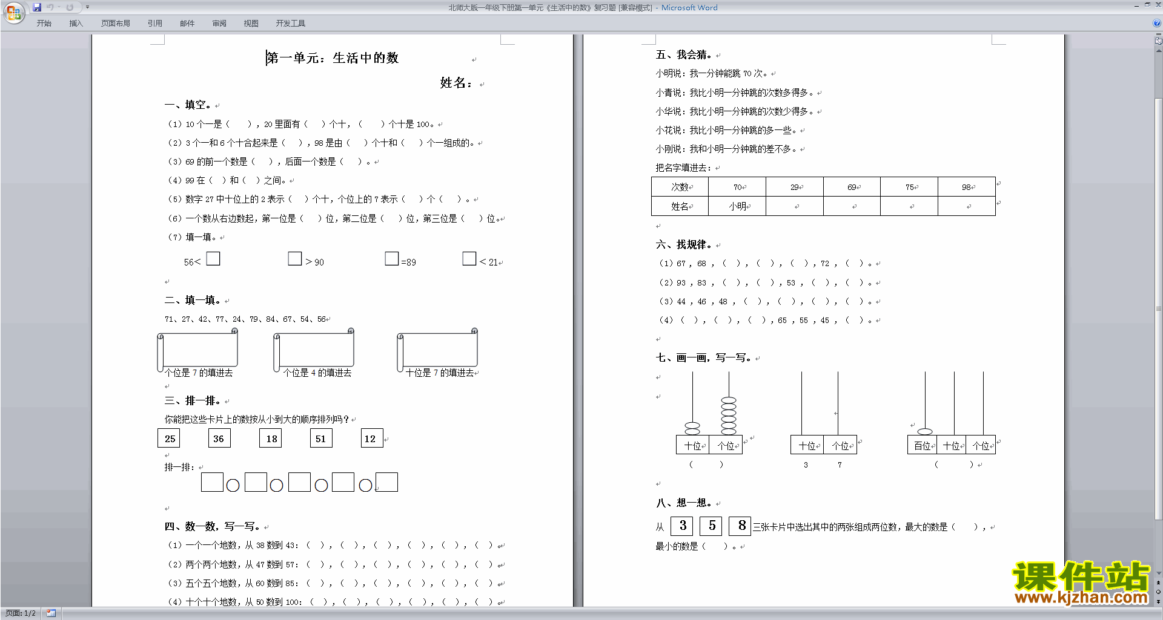Open Customize Quick Access Toolbar dropdown
The height and width of the screenshot is (620, 1163).
click(x=87, y=7)
